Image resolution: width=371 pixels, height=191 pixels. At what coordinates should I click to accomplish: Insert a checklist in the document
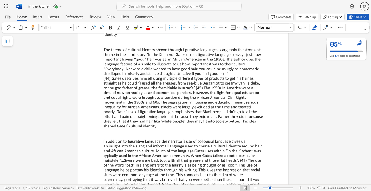[x=195, y=27]
